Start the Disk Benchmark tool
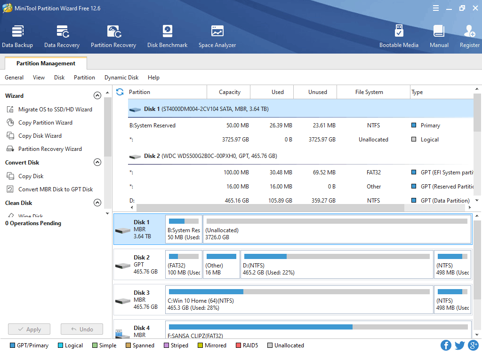482x361 pixels. 167,36
